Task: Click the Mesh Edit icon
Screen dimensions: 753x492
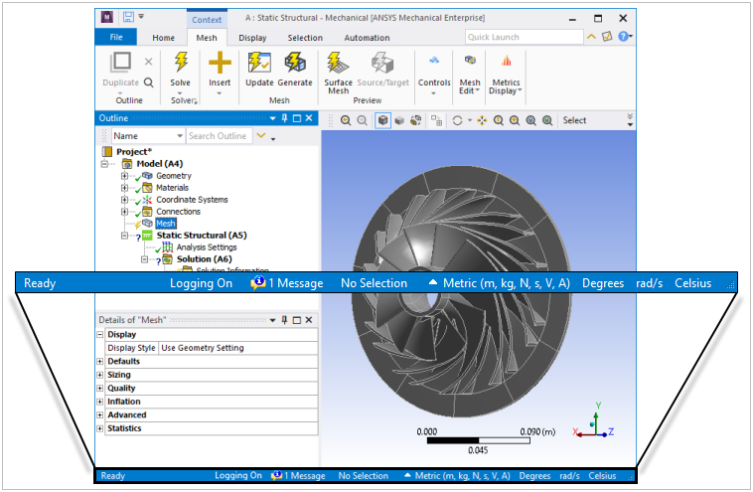Action: pyautogui.click(x=470, y=63)
